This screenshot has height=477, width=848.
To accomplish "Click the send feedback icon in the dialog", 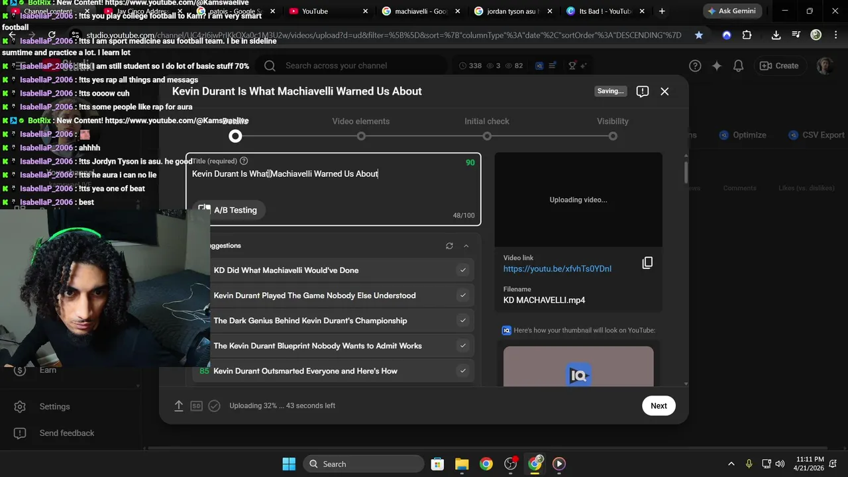I will [642, 91].
